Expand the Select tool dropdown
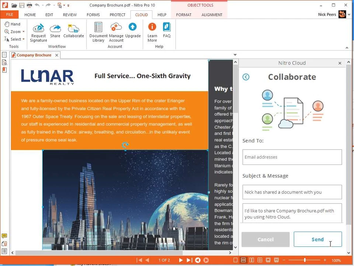This screenshot has height=266, width=354. (x=23, y=39)
